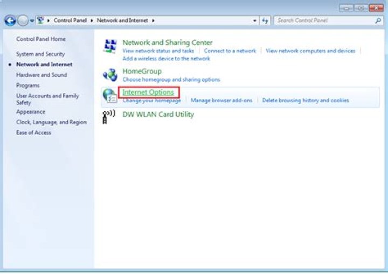Maximize the Control Panel window

pos(361,9)
